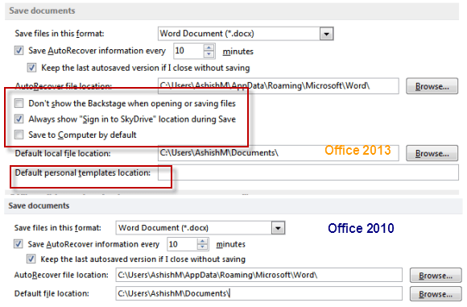
Task: Enable Save to Computer by default
Action: [19, 135]
